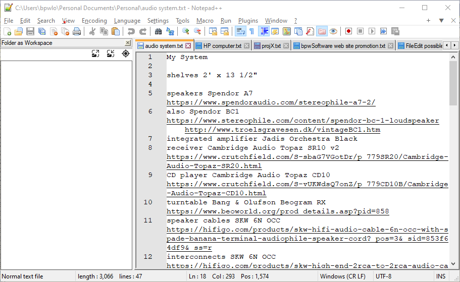The image size is (460, 282).
Task: Toggle the Folder as Workspace panel icon
Action: [x=322, y=31]
